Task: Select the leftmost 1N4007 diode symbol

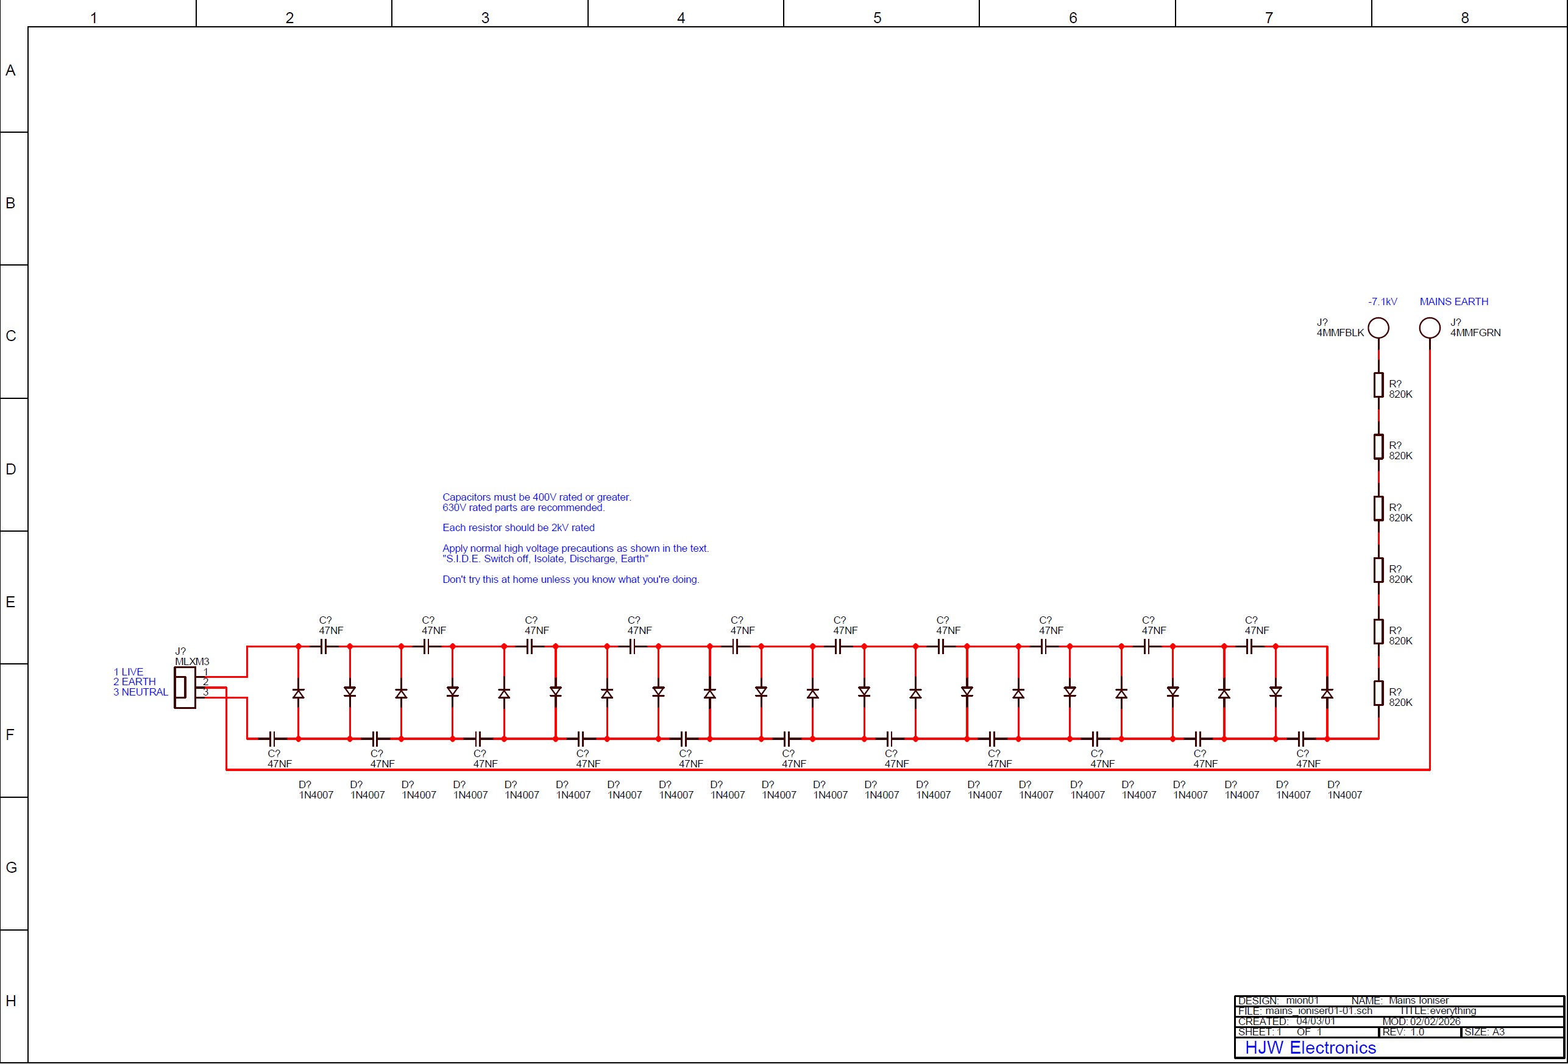Action: click(298, 693)
